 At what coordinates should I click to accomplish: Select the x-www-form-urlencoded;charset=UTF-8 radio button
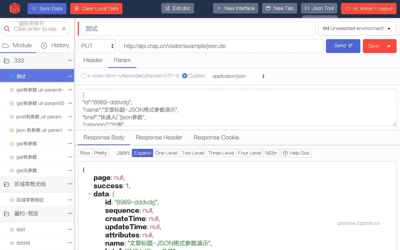coord(83,76)
